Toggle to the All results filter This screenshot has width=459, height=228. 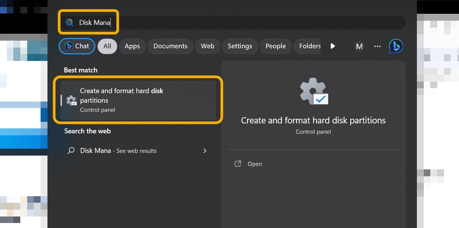[107, 46]
